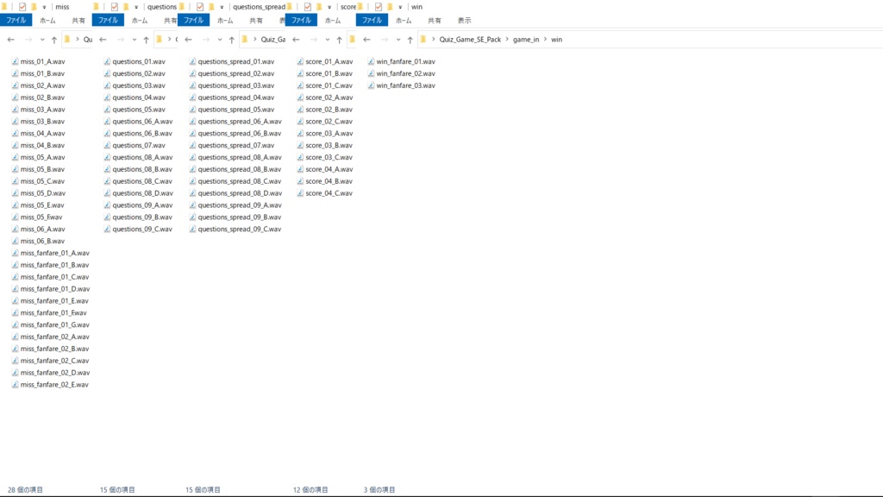Viewport: 883px width, 497px height.
Task: Open Quick Access Toolbar dropdown in win window
Action: (400, 7)
